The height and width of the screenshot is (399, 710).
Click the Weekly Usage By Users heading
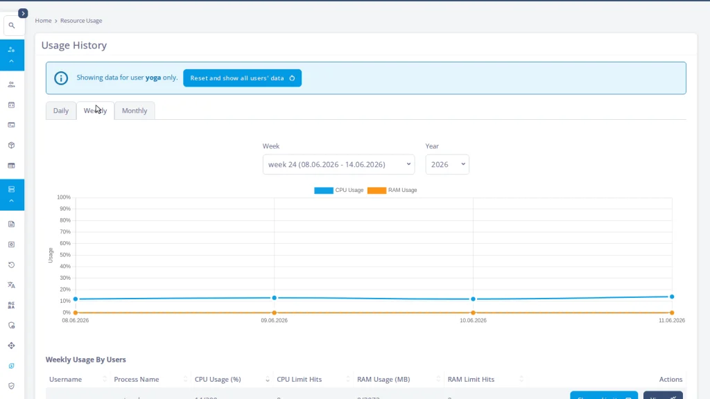[85, 360]
